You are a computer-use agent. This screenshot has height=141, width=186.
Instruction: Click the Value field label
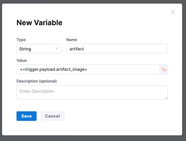pyautogui.click(x=22, y=60)
